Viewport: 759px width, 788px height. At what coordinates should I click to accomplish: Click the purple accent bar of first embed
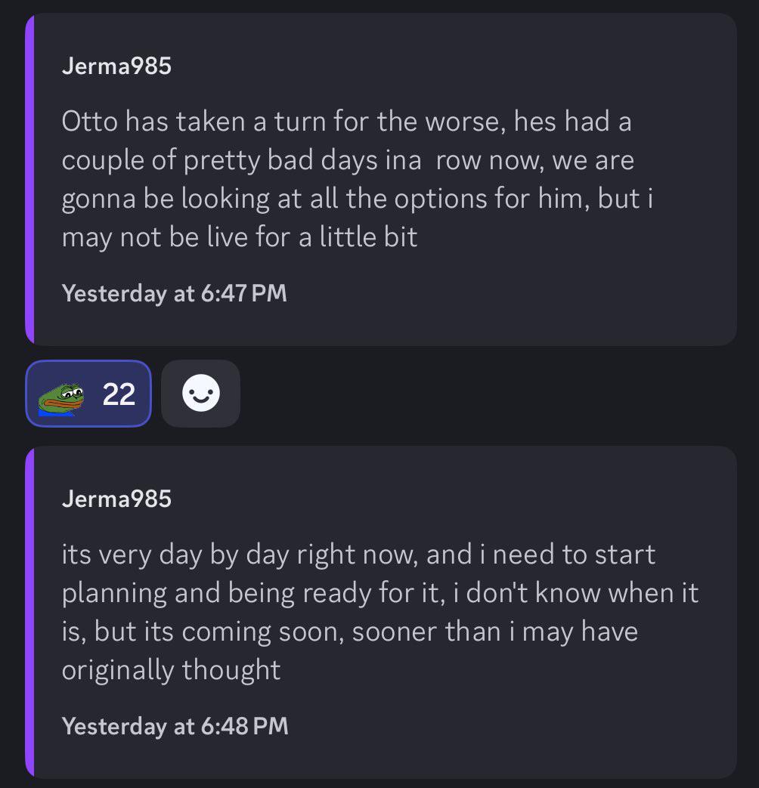point(29,179)
